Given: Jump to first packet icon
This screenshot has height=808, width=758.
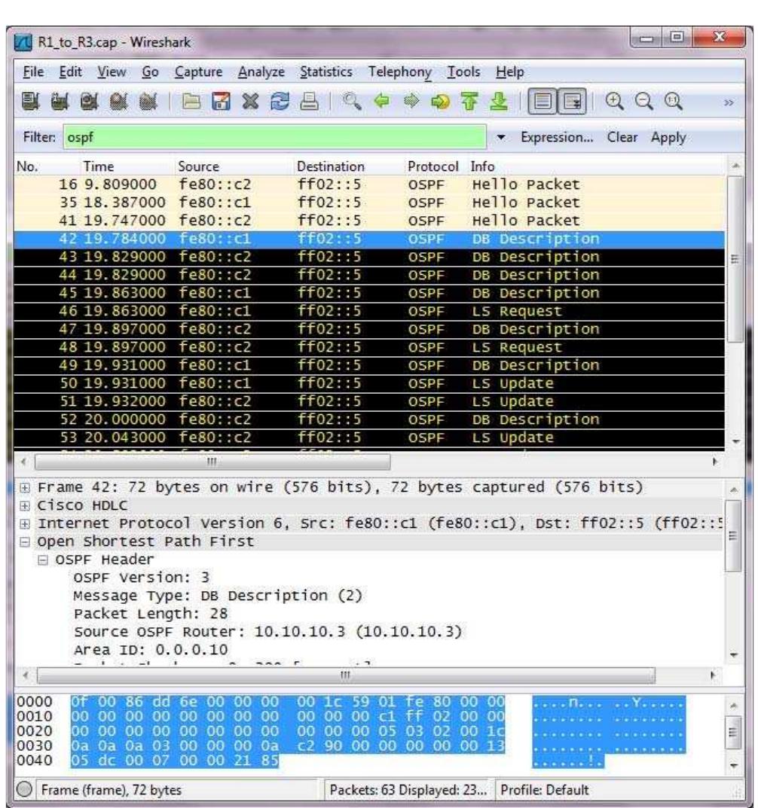Looking at the screenshot, I should tap(469, 102).
